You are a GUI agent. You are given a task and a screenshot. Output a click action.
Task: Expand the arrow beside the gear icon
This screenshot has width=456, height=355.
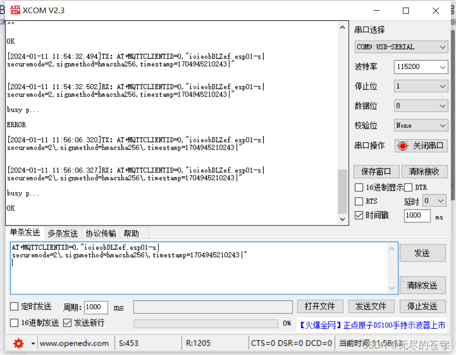pos(33,344)
